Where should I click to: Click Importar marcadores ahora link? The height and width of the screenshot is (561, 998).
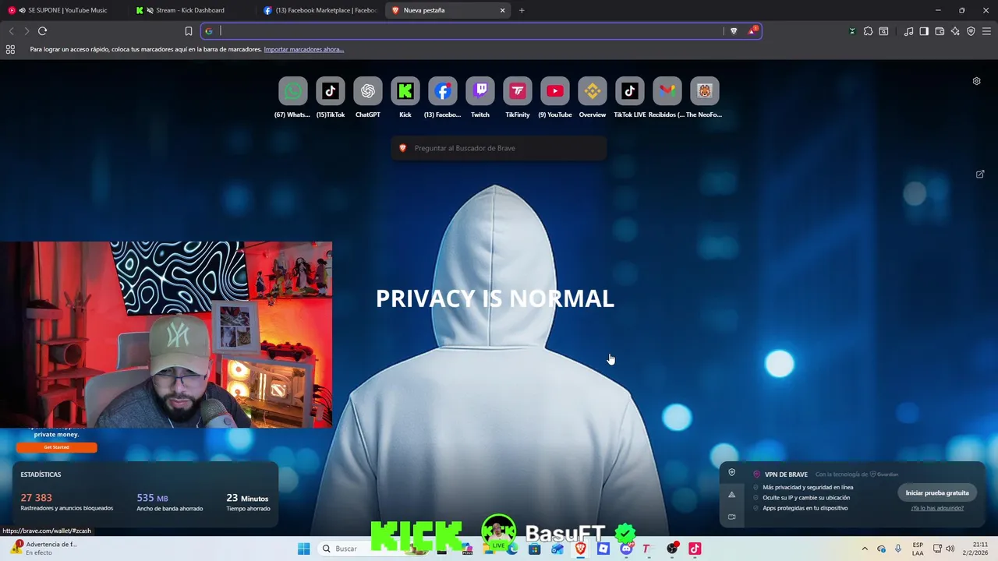[303, 49]
